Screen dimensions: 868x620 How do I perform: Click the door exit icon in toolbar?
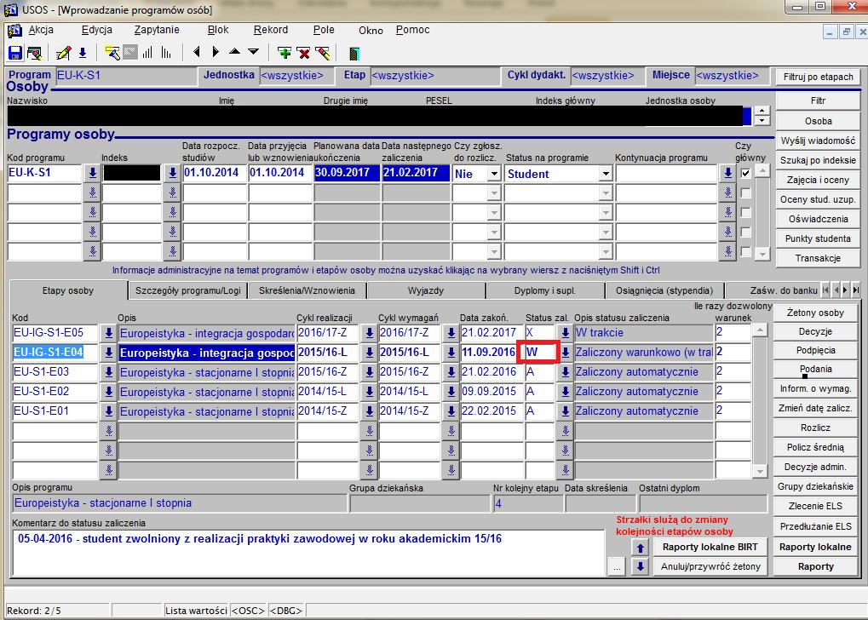(354, 54)
